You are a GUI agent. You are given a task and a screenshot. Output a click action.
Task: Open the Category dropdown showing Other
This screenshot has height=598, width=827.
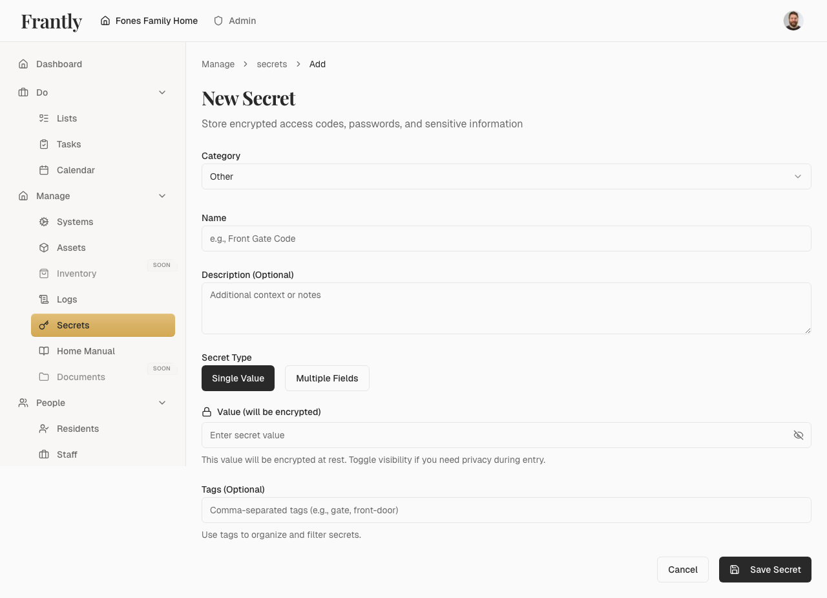pos(506,176)
